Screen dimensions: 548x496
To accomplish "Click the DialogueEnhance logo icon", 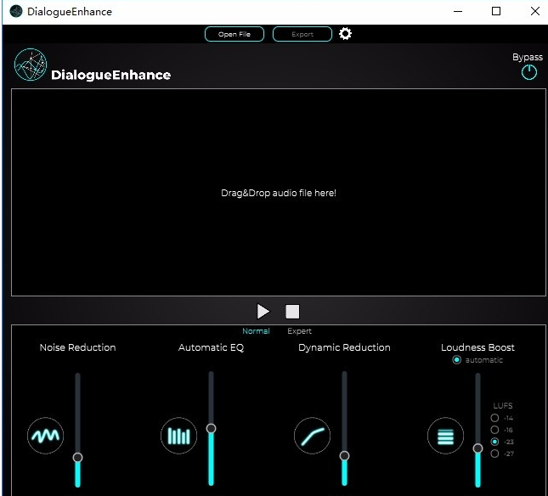I will 31,65.
